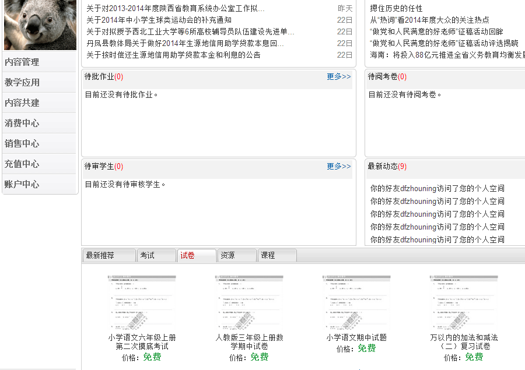
Task: Select 充值中心 in the left menu
Action: (22, 164)
